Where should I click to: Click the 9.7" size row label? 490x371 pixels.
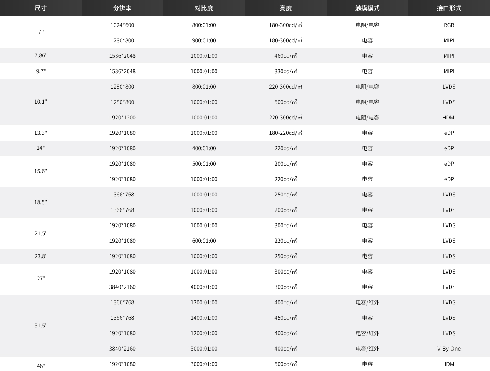(x=41, y=71)
